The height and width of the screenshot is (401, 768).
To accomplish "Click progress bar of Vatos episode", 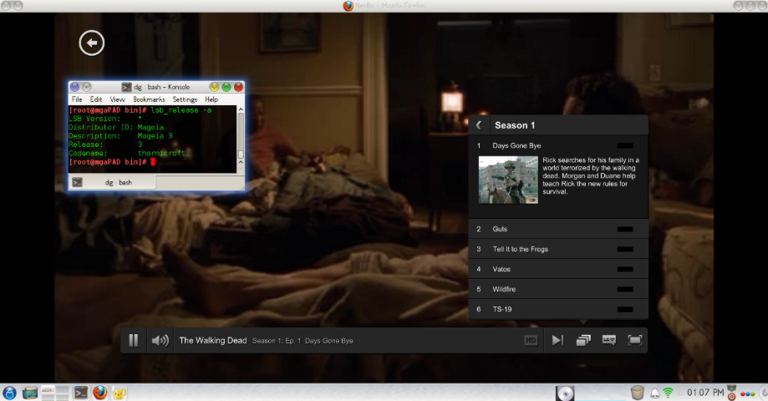I will 625,269.
